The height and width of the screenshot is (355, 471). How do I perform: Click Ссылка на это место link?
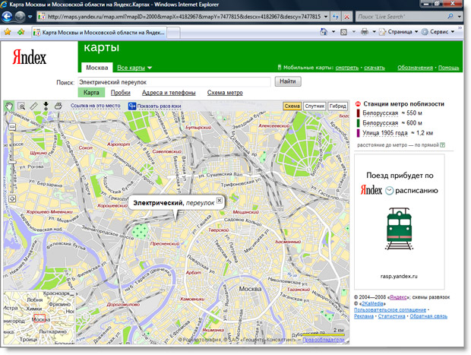pyautogui.click(x=96, y=106)
